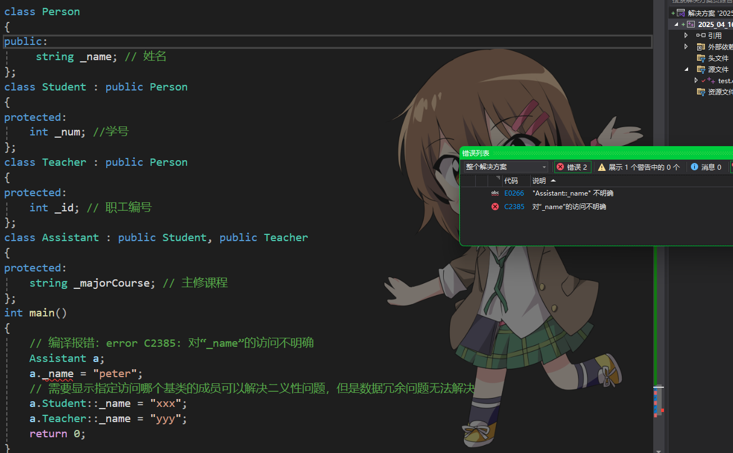This screenshot has width=733, height=453.
Task: Click the "return 0;" statement
Action: coord(57,434)
